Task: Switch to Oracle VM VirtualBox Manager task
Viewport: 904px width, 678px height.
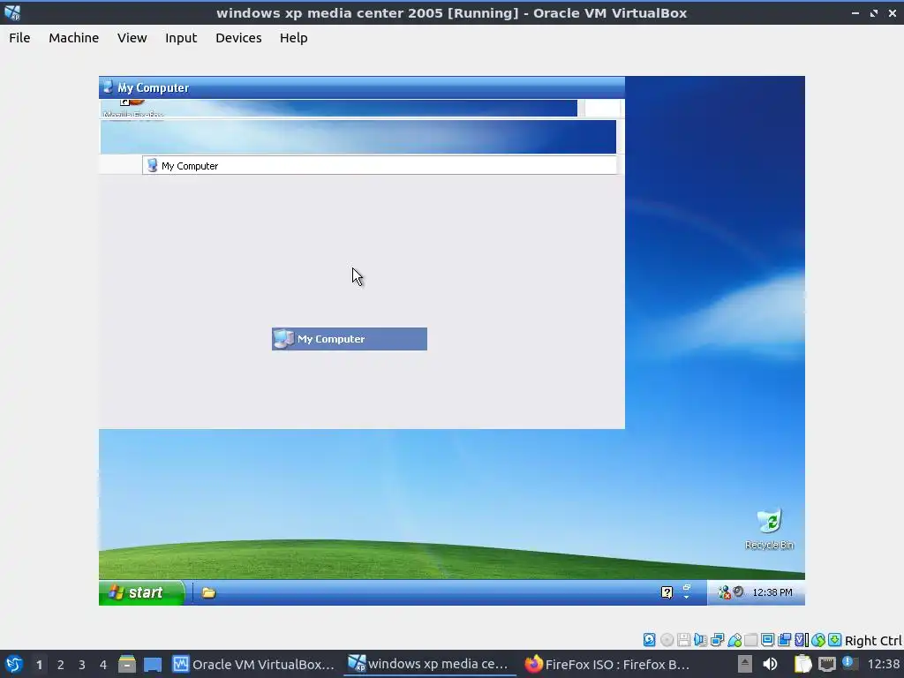Action: [253, 664]
